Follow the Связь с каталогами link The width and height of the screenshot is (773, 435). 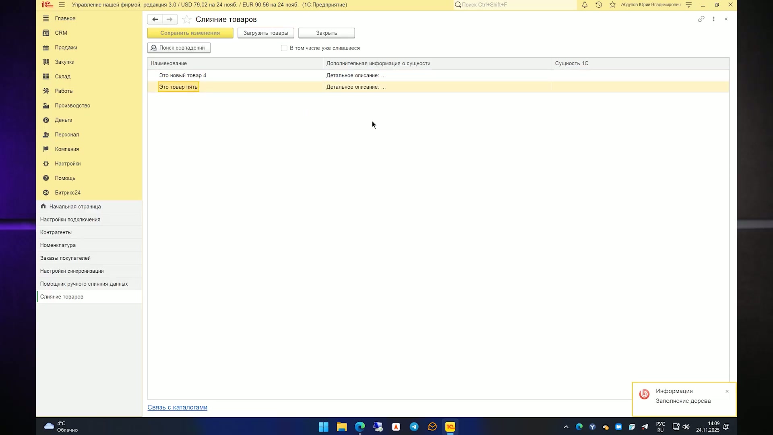(x=177, y=407)
